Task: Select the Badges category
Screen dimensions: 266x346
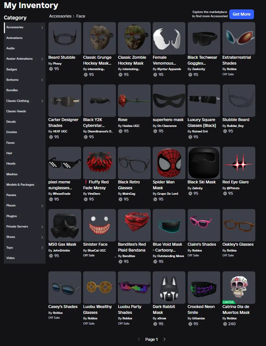Action: (12, 69)
